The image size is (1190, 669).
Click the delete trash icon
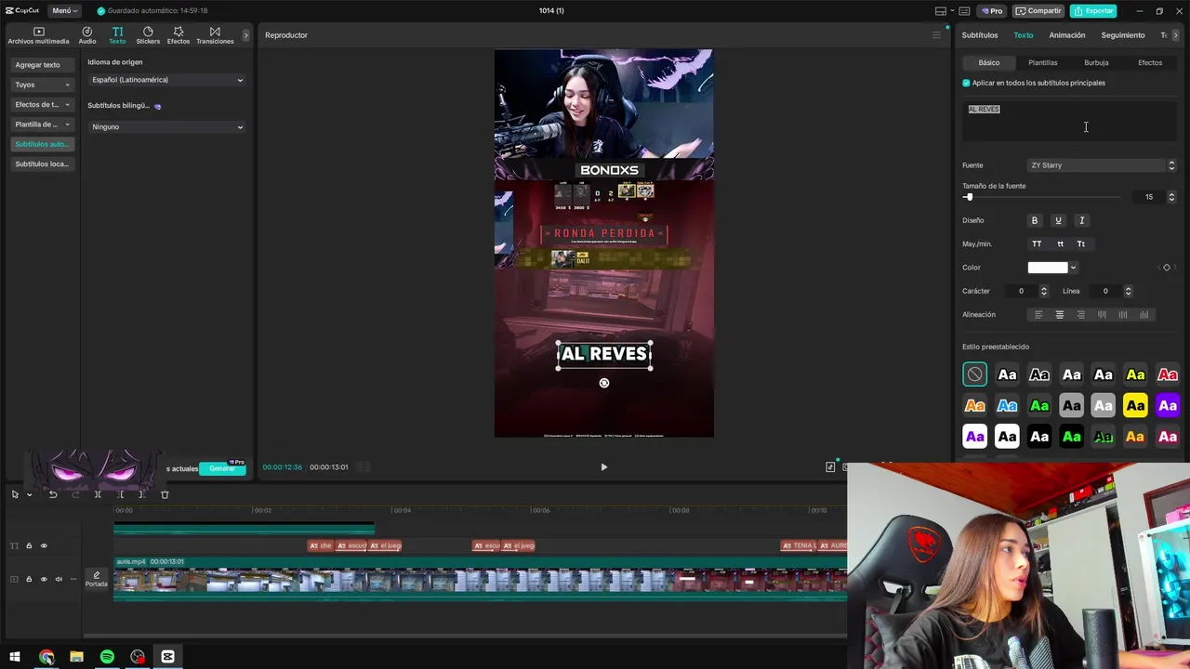165,494
